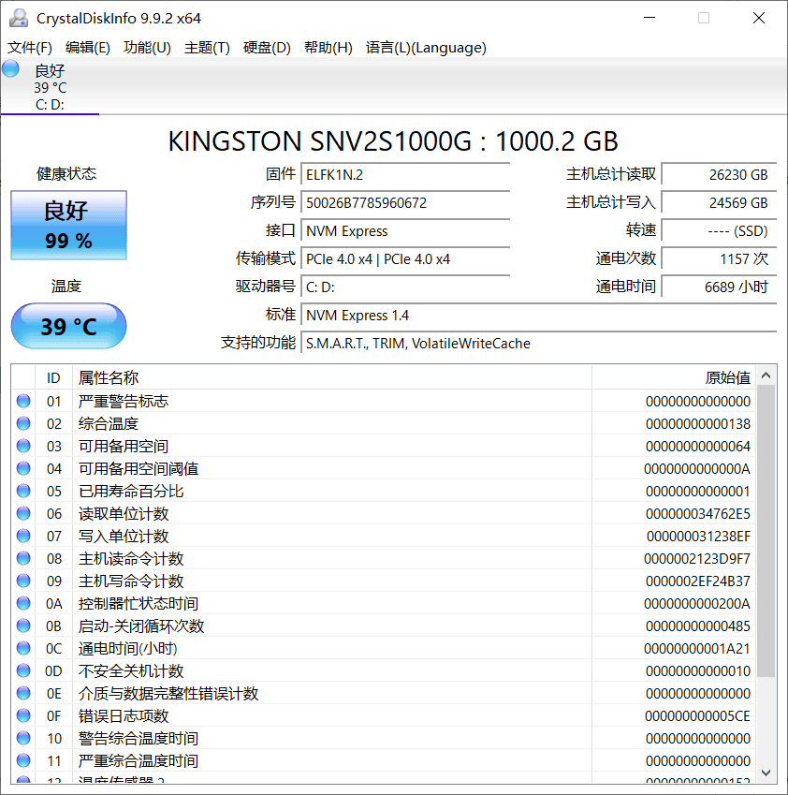788x795 pixels.
Task: Click status orb for attribute 0B 启动-关闭循环次数
Action: (x=23, y=626)
